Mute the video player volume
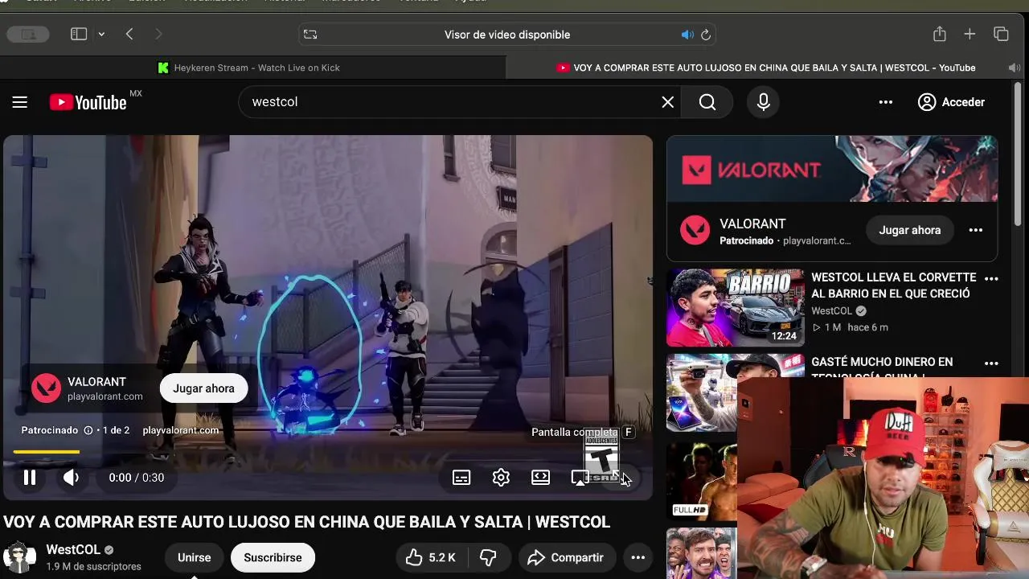Image resolution: width=1029 pixels, height=579 pixels. point(72,478)
